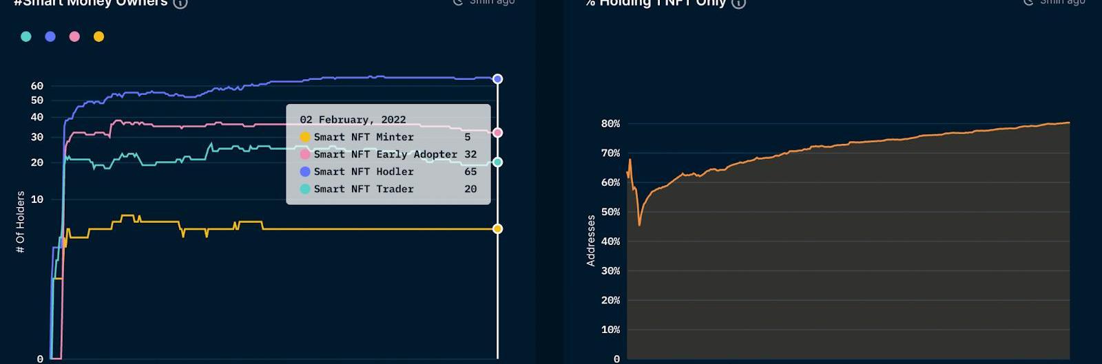Click the info icon beside Smart Money Owners
The image size is (1102, 364).
point(180,3)
